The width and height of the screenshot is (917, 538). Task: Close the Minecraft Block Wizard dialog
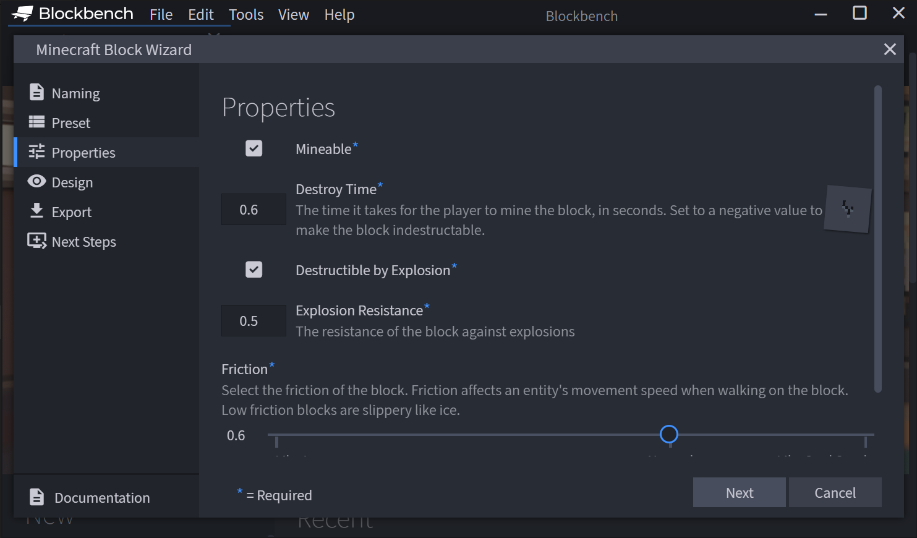point(890,49)
